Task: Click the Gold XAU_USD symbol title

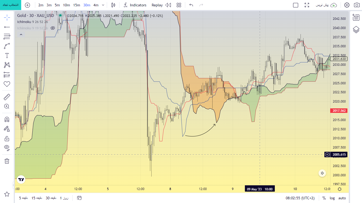Action: point(36,16)
